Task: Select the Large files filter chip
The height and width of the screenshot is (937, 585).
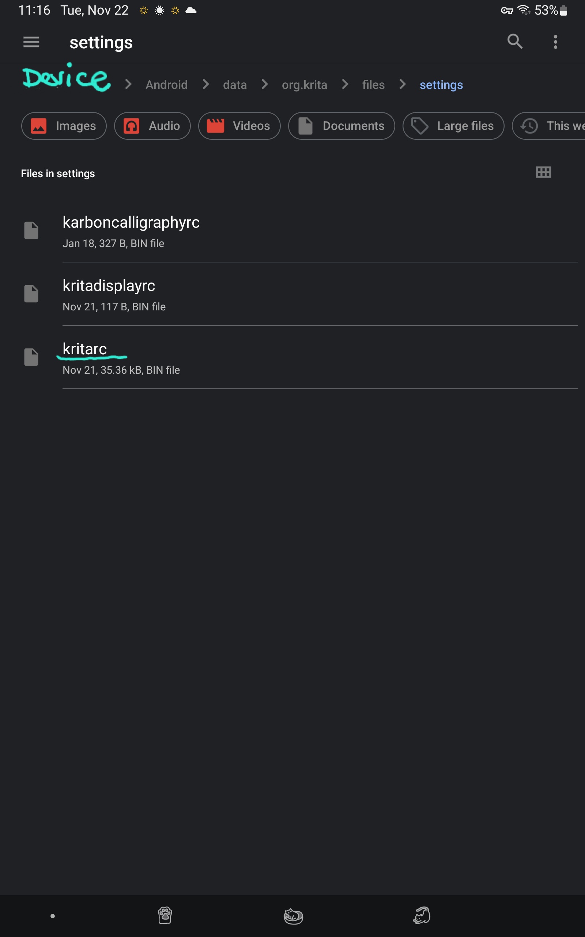Action: click(453, 126)
